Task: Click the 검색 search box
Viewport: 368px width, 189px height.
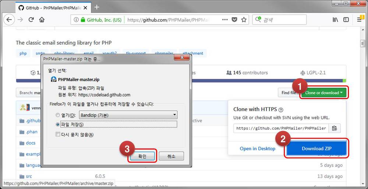Action: [279, 20]
